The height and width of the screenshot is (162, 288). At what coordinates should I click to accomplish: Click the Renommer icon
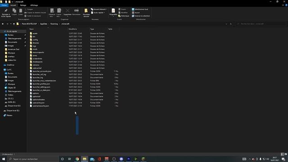[x=76, y=12]
